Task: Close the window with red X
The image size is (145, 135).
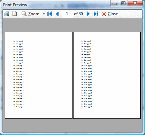Action: tap(135, 3)
